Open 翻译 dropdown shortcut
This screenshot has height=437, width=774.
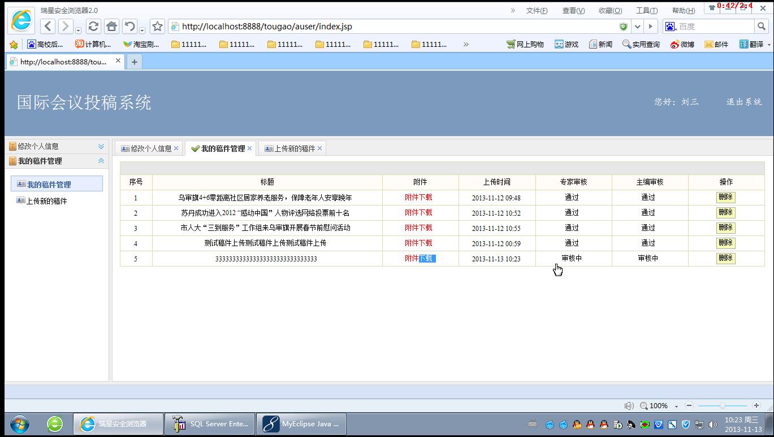pos(755,44)
